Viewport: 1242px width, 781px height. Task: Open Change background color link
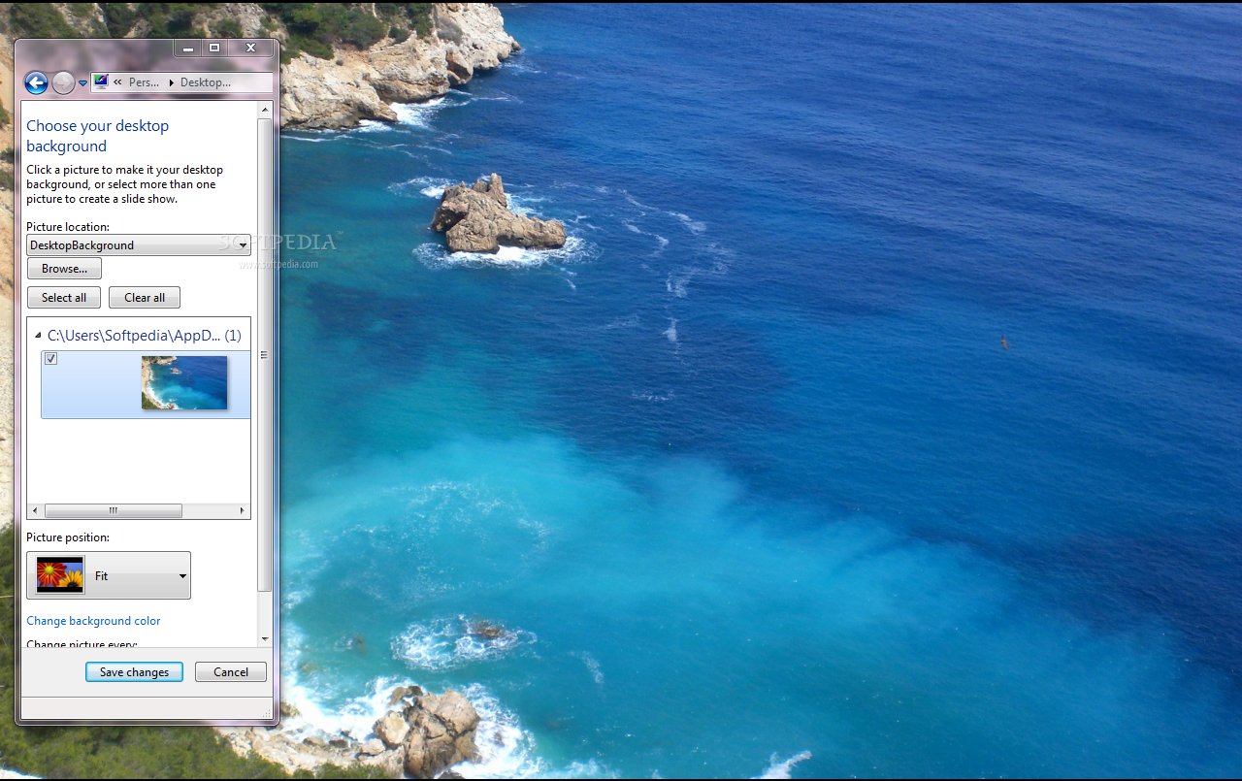click(93, 621)
